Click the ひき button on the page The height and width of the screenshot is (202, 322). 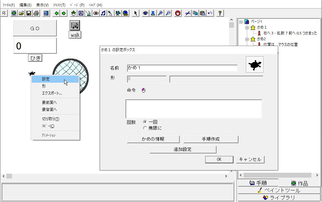(35, 58)
